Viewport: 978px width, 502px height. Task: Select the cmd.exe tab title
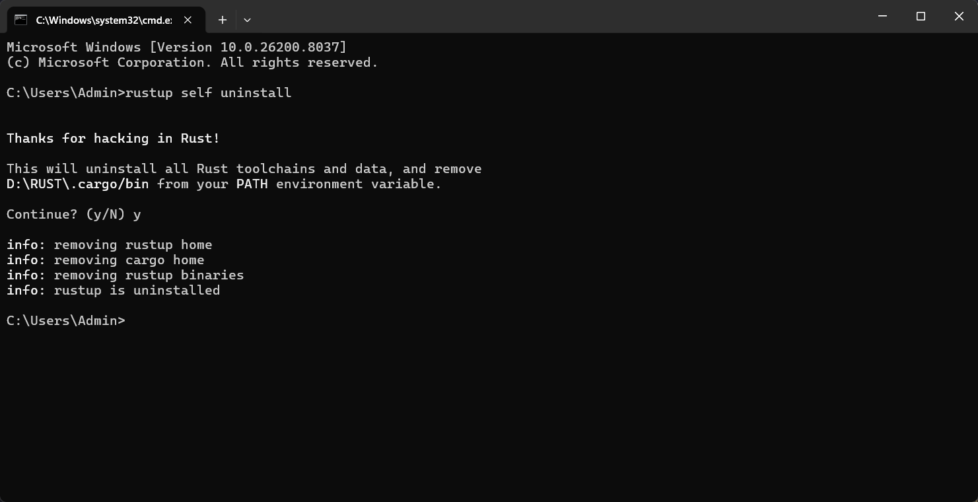tap(104, 20)
